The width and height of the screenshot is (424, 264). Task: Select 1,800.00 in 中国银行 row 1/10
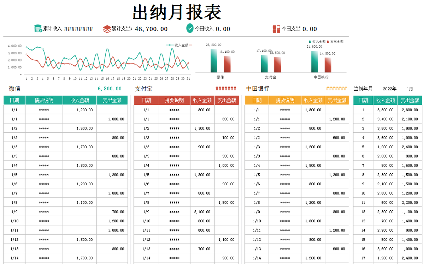click(313, 221)
